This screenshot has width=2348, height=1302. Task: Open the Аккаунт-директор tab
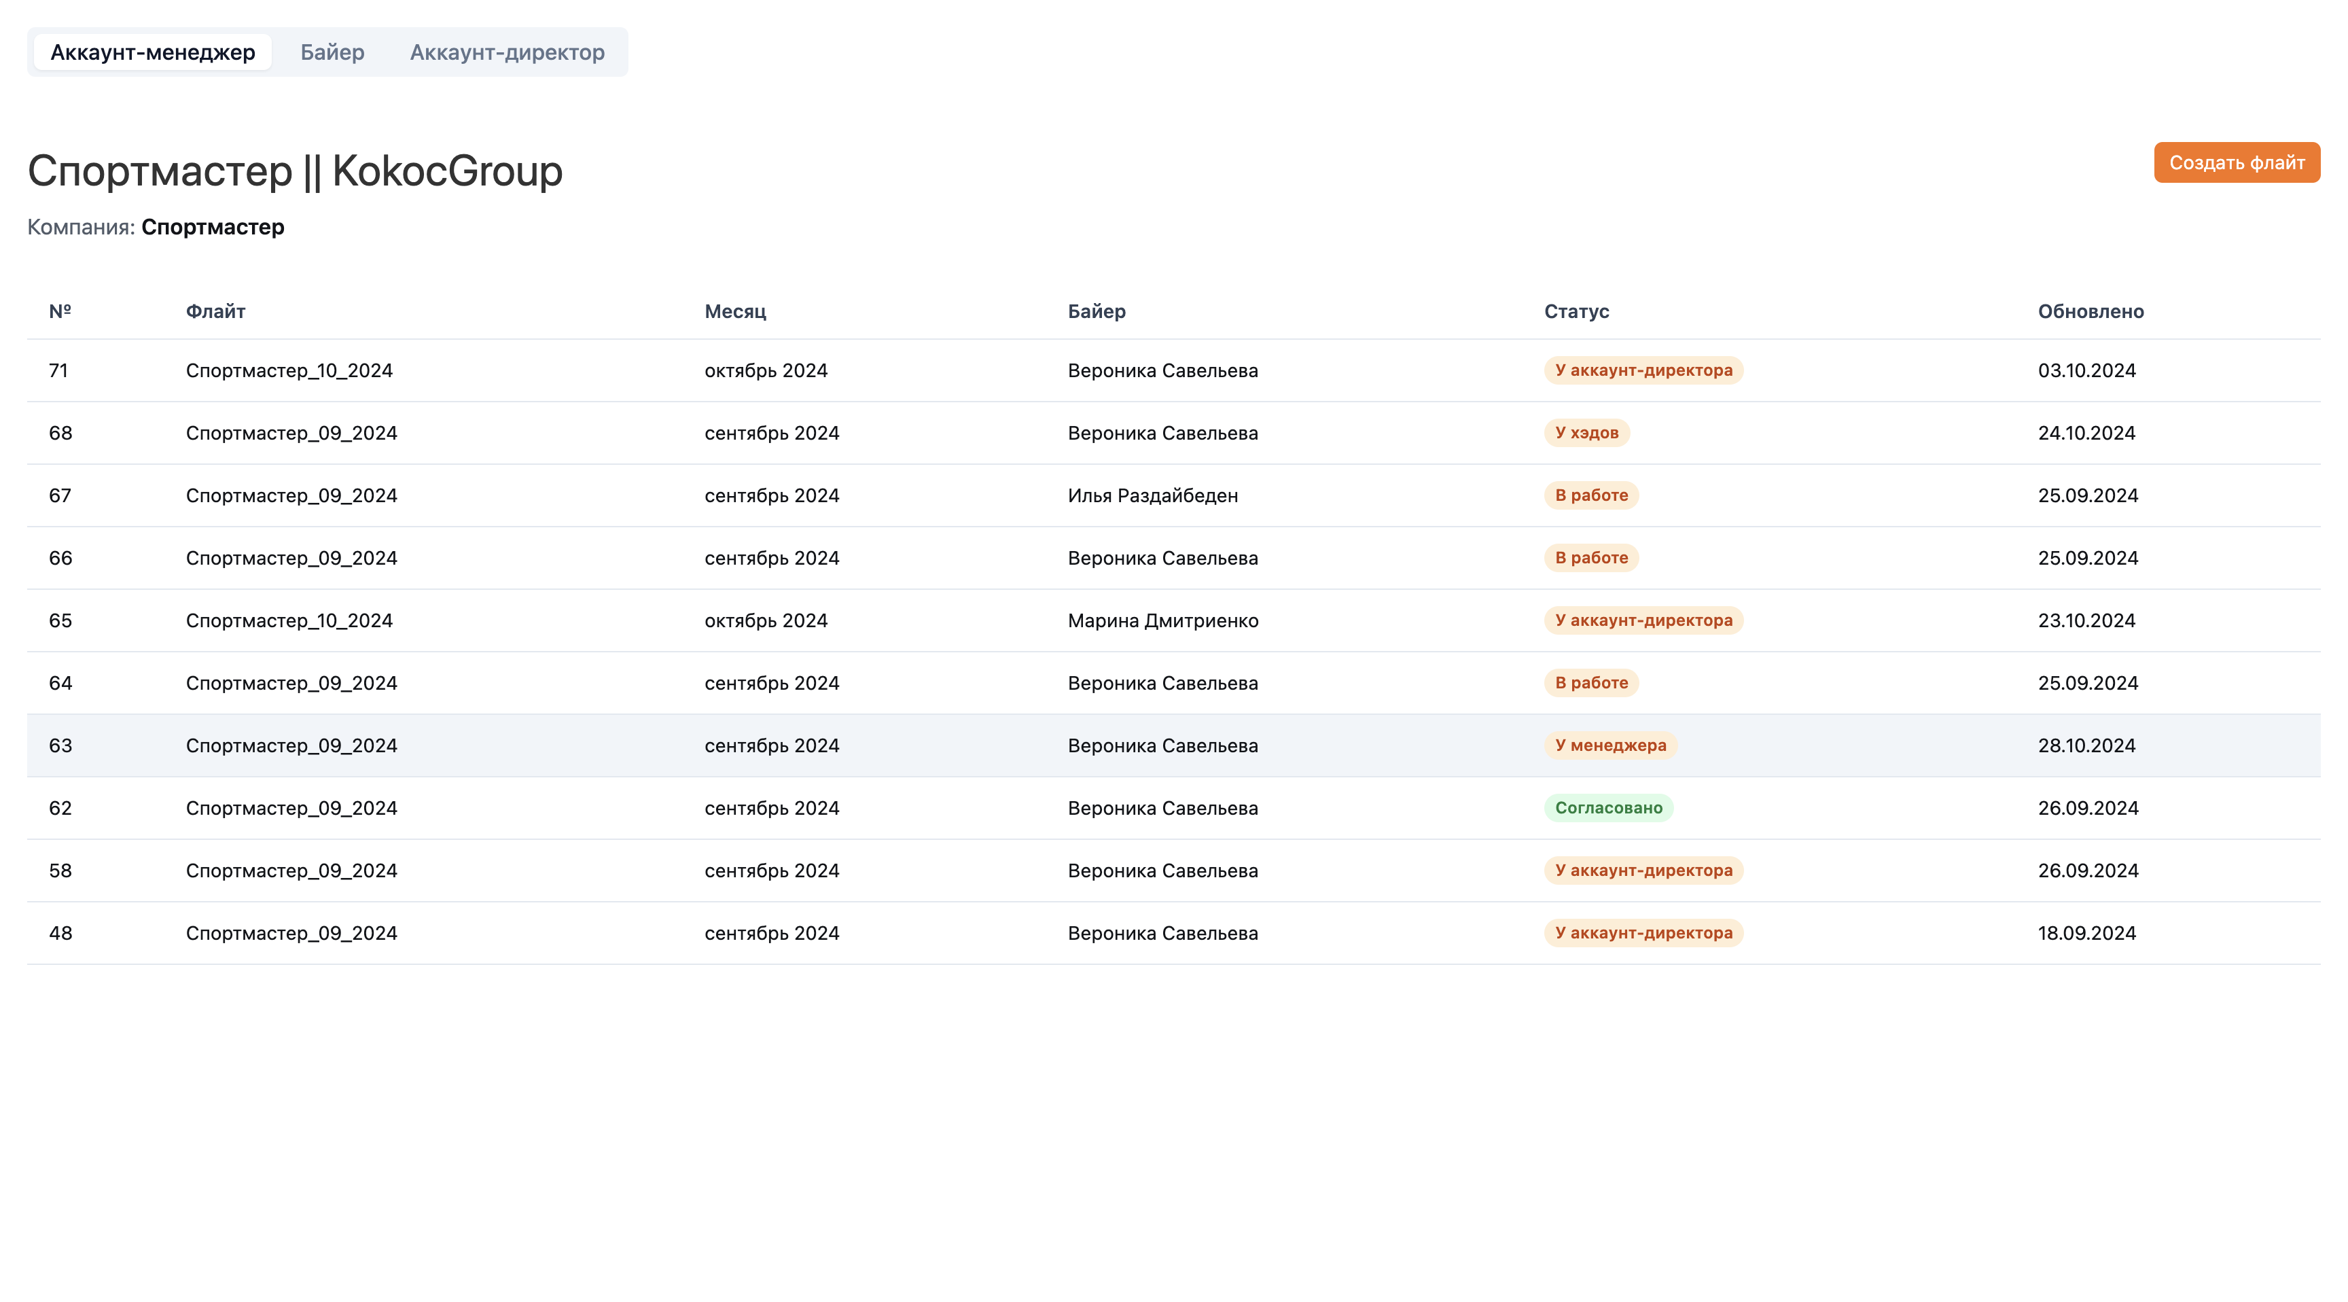coord(507,52)
